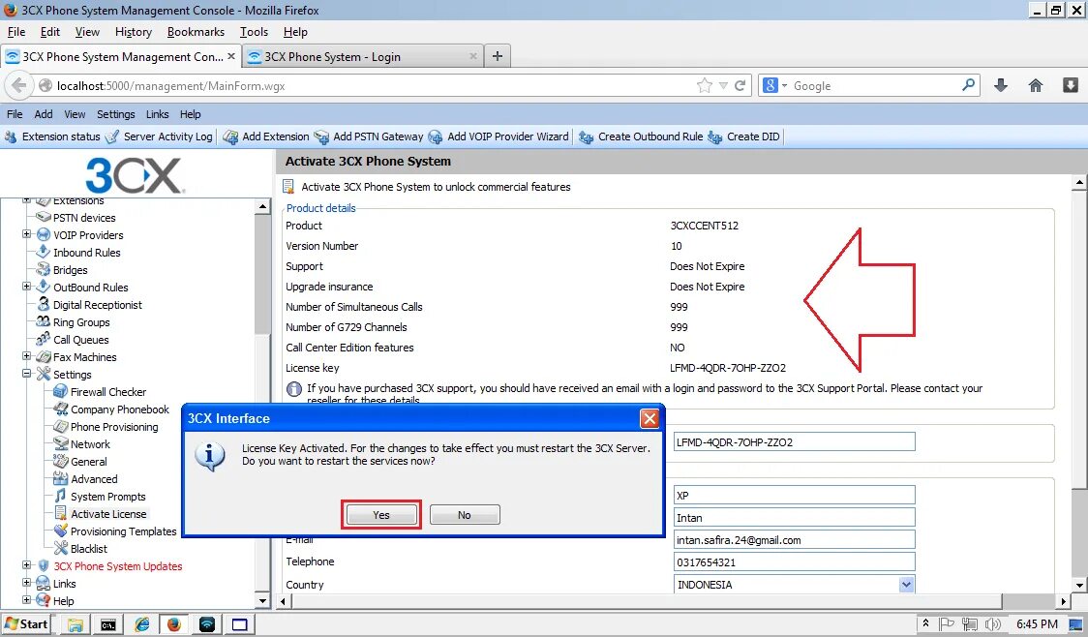Open command prompt taskbar icon
The image size is (1088, 637).
pyautogui.click(x=108, y=624)
